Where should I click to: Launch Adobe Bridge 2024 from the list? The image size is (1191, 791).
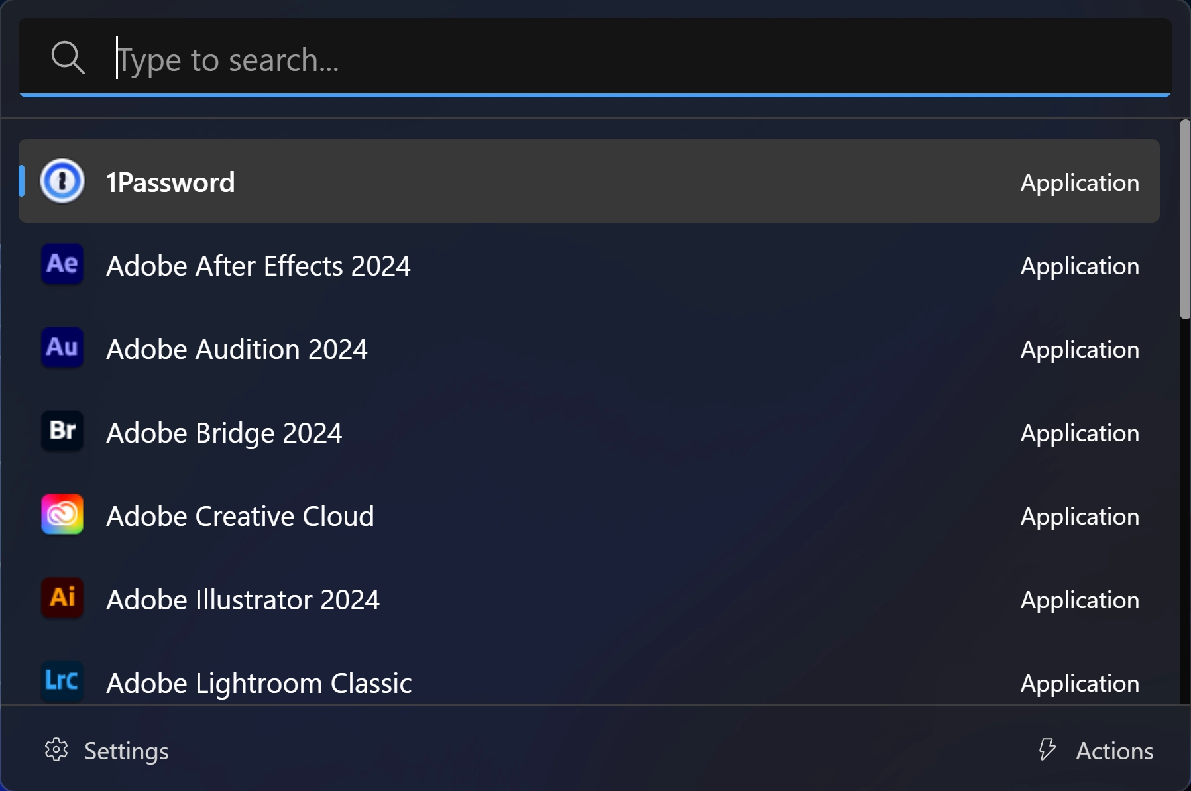(589, 432)
